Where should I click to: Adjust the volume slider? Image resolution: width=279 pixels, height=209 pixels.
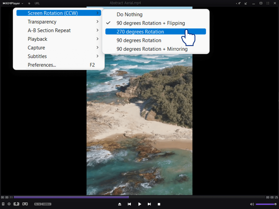pos(266,204)
